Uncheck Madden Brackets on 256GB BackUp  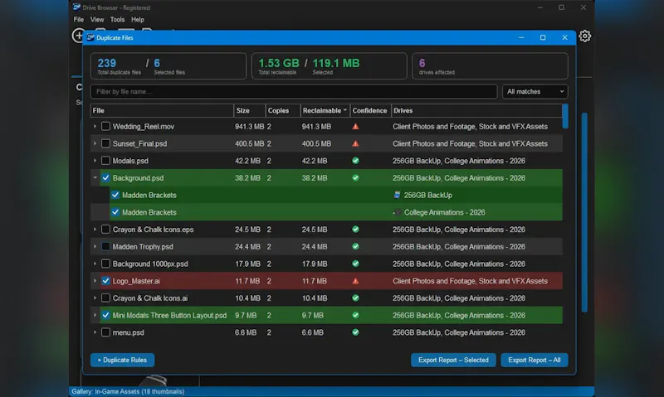pos(115,195)
